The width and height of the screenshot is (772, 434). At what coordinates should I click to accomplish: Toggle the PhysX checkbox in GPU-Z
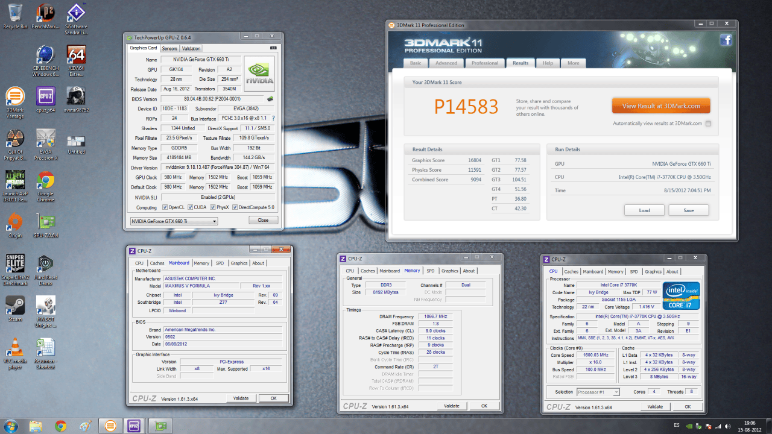[212, 207]
